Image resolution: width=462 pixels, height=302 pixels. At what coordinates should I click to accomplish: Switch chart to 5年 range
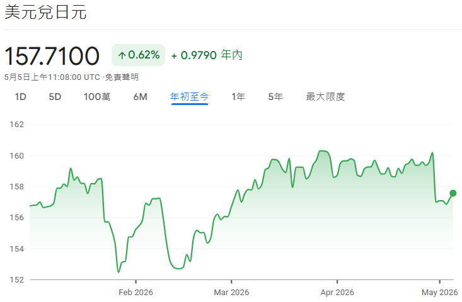click(x=275, y=97)
